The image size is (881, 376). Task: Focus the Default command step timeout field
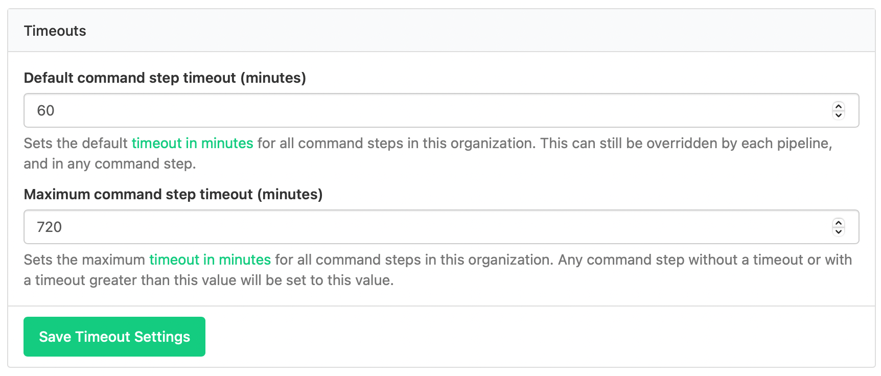409,110
